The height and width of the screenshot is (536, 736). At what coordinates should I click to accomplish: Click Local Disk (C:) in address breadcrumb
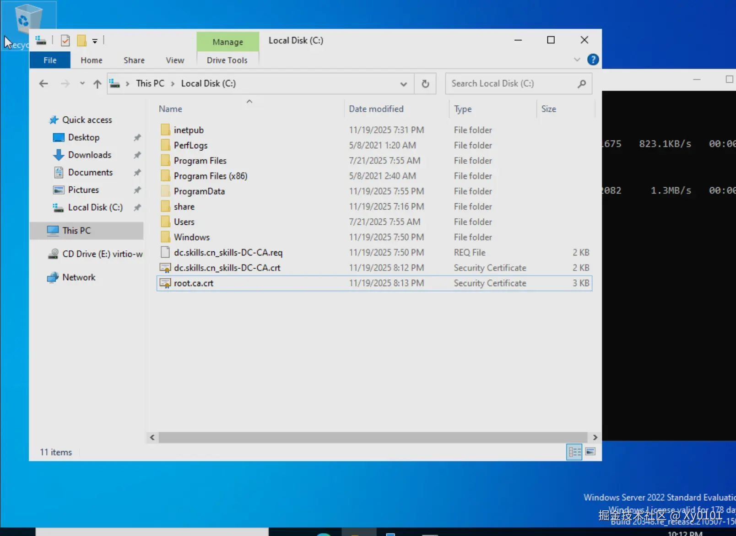[208, 83]
